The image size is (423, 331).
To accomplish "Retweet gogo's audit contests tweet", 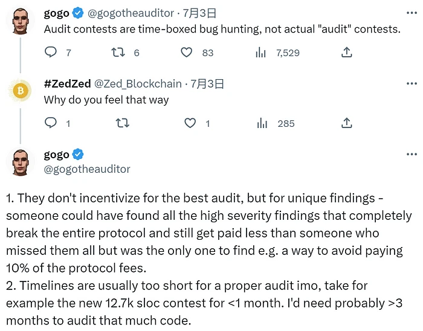I will pyautogui.click(x=118, y=53).
